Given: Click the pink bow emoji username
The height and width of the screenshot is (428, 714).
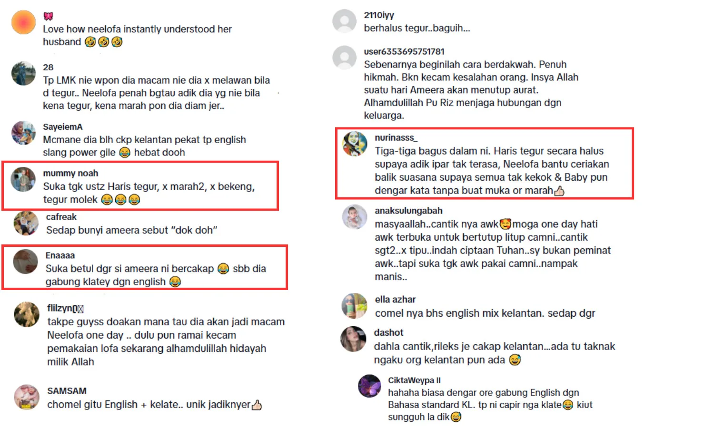Looking at the screenshot, I should (48, 16).
